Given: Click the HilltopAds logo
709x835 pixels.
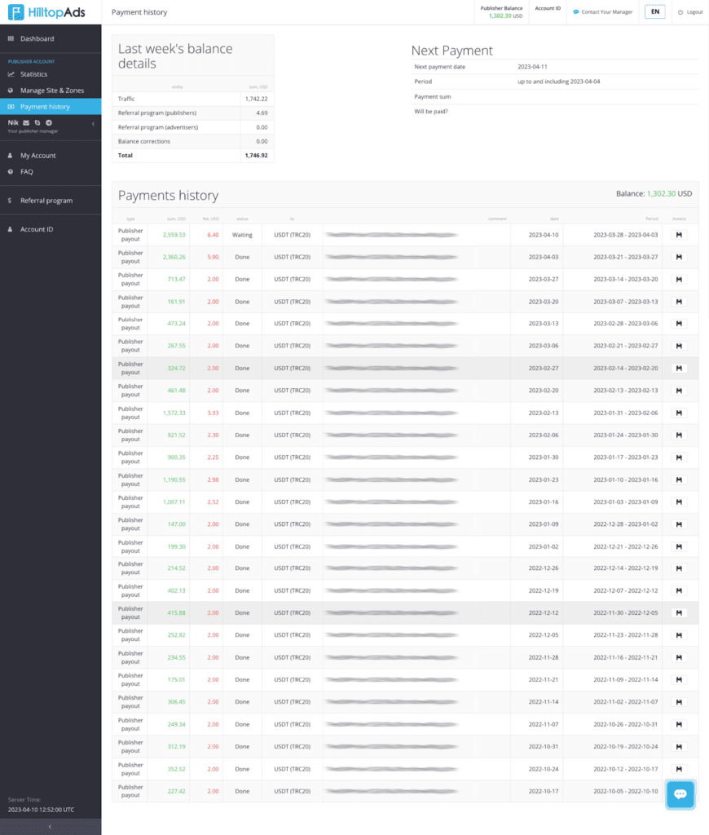Looking at the screenshot, I should 45,12.
